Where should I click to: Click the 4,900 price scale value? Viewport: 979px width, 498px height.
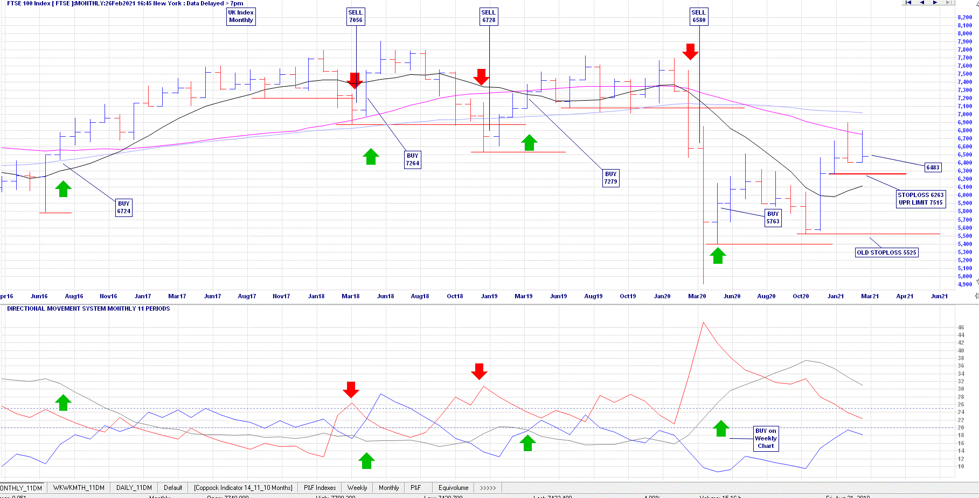[x=965, y=284]
